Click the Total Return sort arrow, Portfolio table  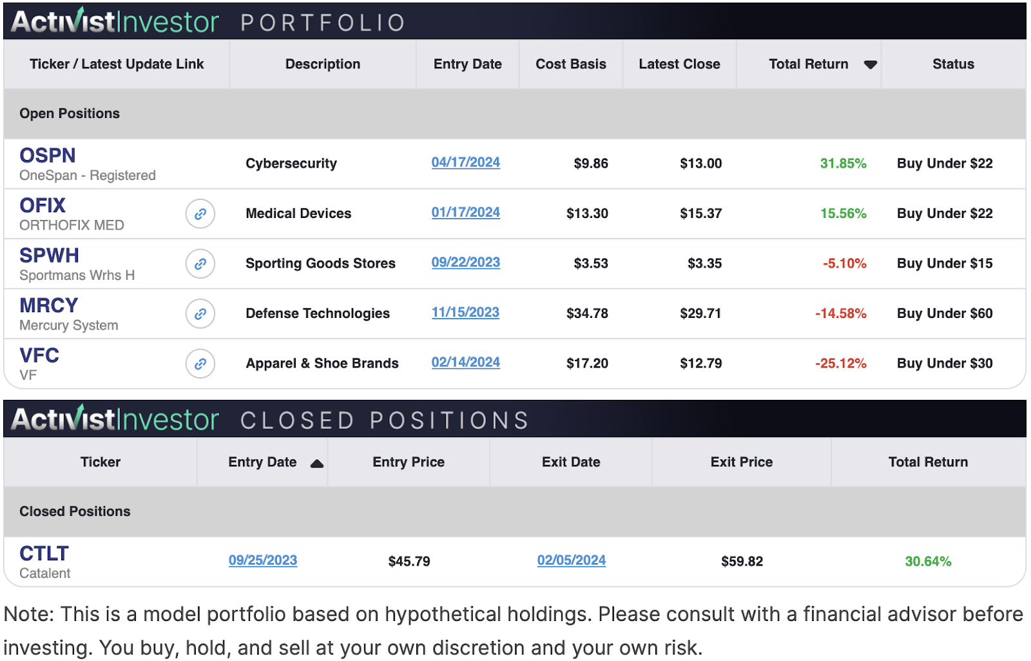coord(871,64)
